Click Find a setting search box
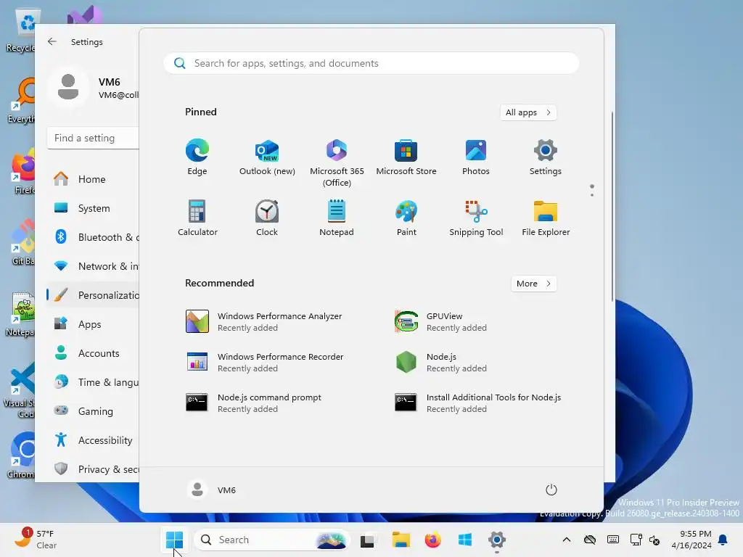The height and width of the screenshot is (557, 743). [93, 138]
